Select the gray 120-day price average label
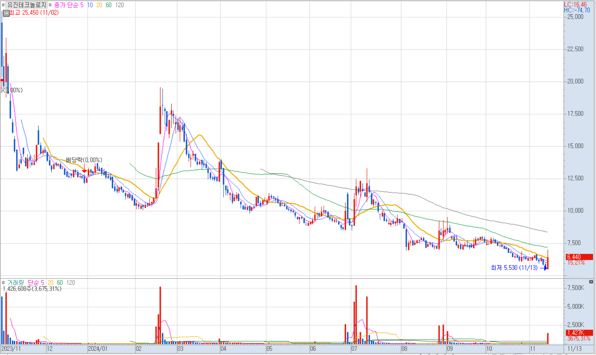The image size is (596, 355). coord(119,5)
